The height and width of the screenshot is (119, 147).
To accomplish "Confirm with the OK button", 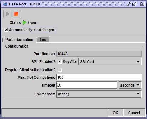I will [115, 113].
